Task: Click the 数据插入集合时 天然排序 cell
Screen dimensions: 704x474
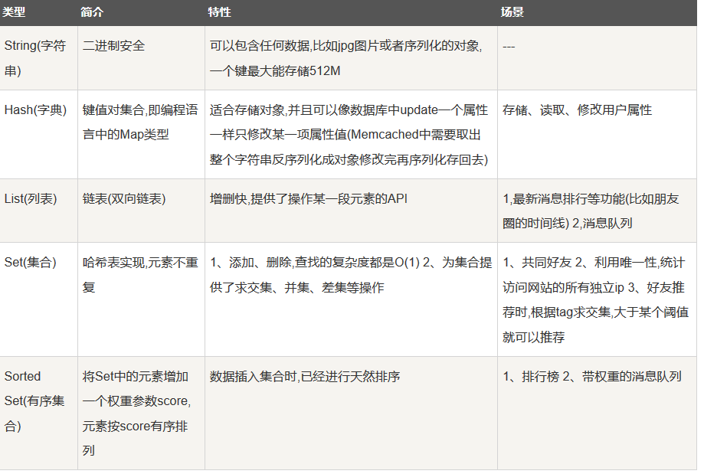Action: pyautogui.click(x=351, y=413)
